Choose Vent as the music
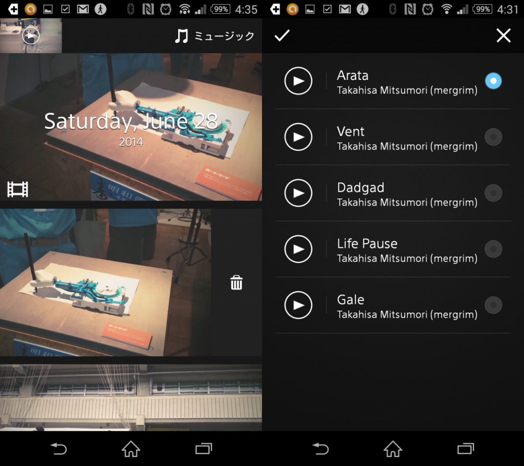The height and width of the screenshot is (466, 524). [x=493, y=137]
